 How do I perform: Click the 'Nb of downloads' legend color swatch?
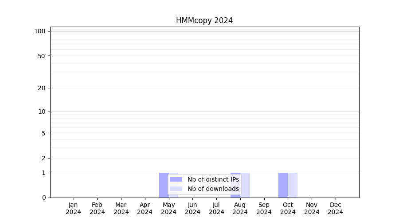[x=176, y=189]
